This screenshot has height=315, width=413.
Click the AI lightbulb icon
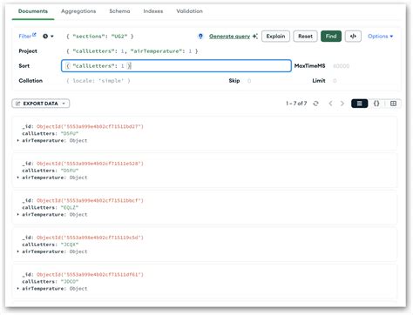pos(200,37)
